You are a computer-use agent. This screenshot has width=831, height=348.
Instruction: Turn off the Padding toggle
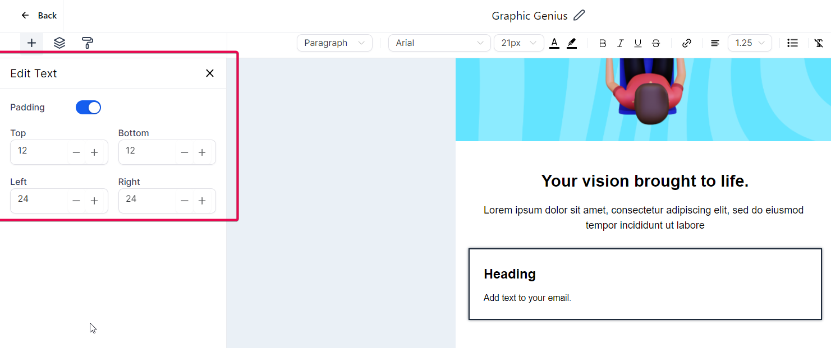88,108
